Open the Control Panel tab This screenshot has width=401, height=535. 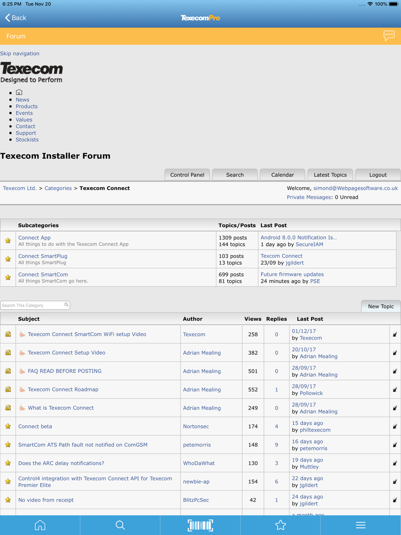[x=187, y=175]
